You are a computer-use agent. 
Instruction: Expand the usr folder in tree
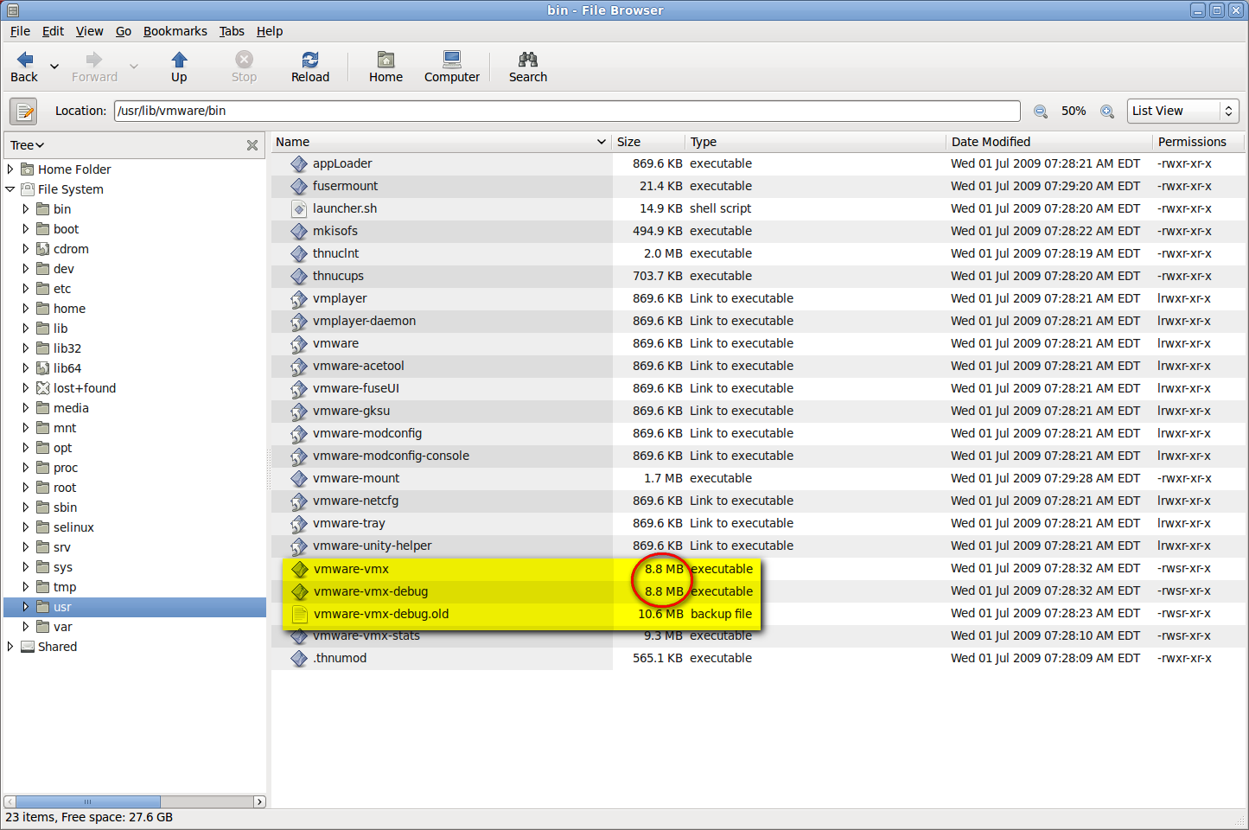pos(26,607)
